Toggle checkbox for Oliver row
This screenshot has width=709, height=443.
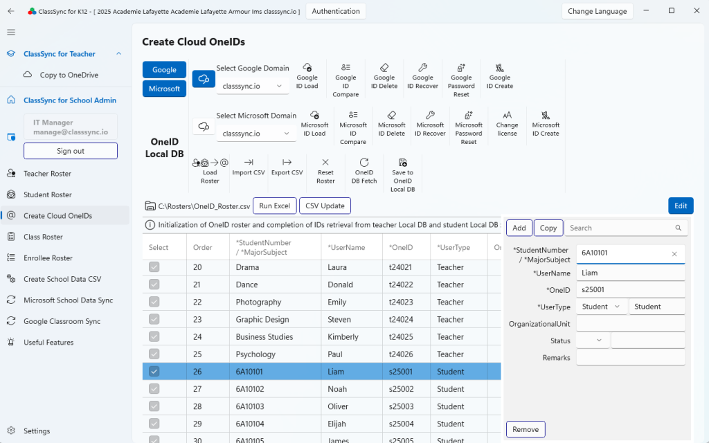[x=154, y=406]
